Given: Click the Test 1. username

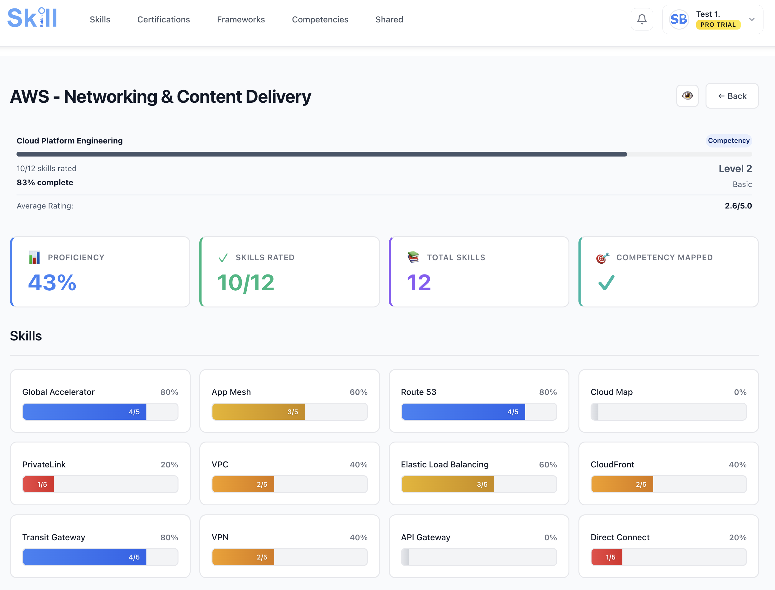Looking at the screenshot, I should click(x=708, y=14).
